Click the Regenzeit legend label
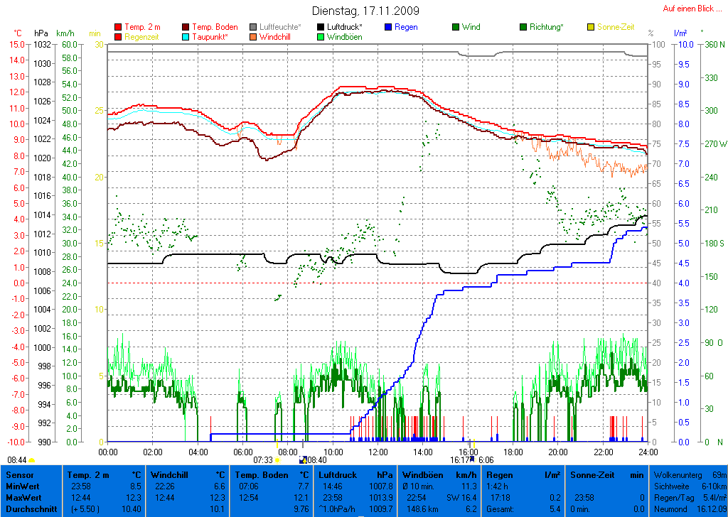 pyautogui.click(x=142, y=37)
